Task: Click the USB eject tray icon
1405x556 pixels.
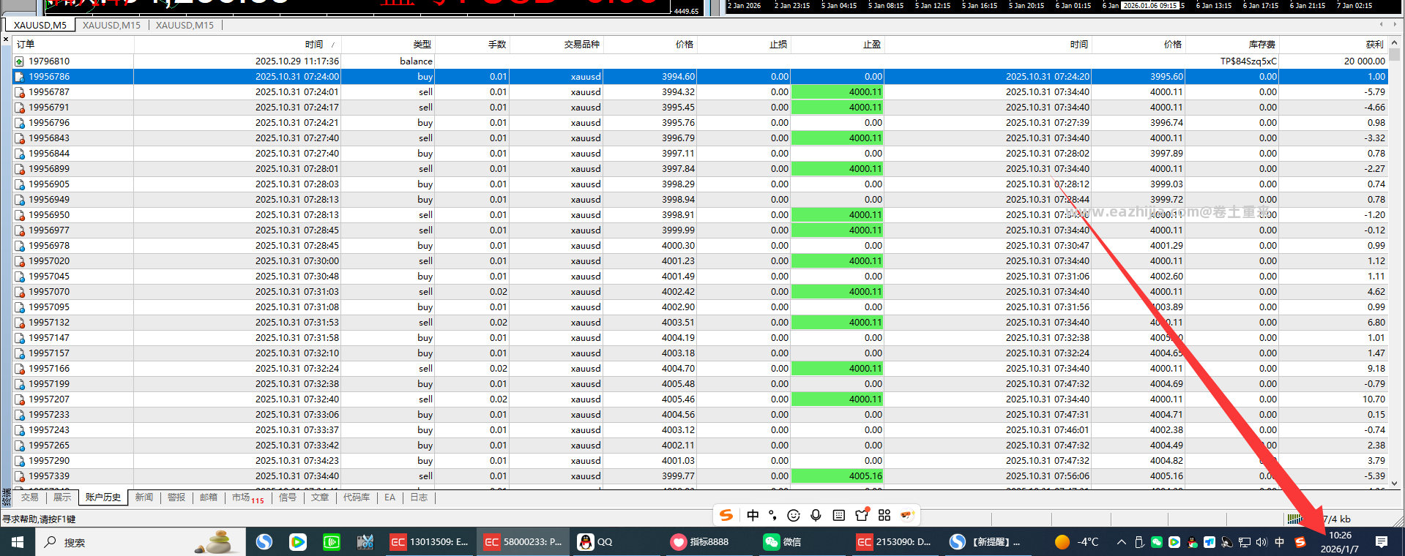Action: point(1138,542)
